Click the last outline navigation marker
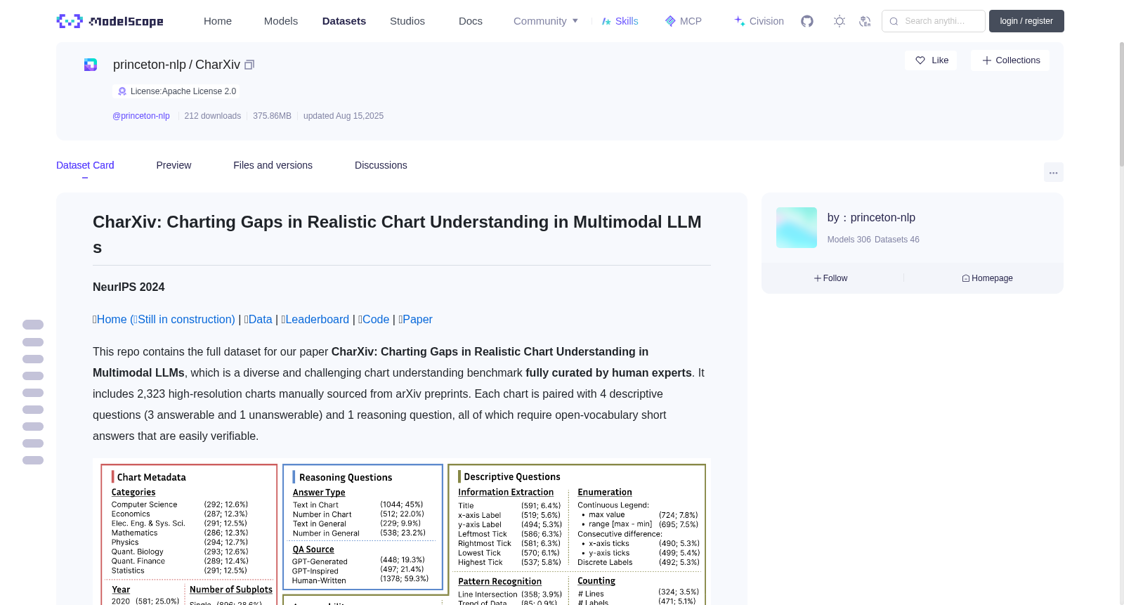Image resolution: width=1124 pixels, height=605 pixels. coord(33,460)
